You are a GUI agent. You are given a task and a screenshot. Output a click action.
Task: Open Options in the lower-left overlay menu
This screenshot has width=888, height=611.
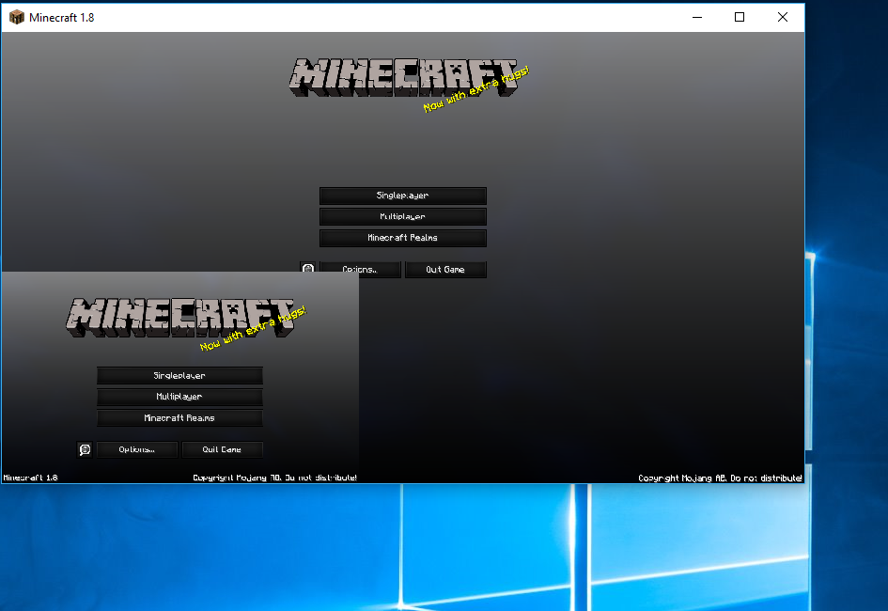[137, 449]
